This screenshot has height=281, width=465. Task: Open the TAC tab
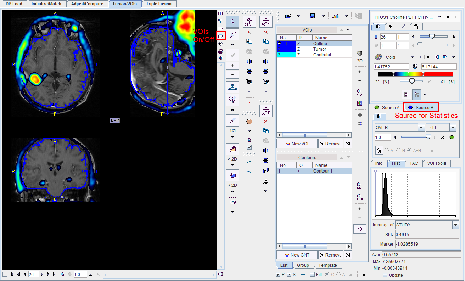[x=414, y=163]
